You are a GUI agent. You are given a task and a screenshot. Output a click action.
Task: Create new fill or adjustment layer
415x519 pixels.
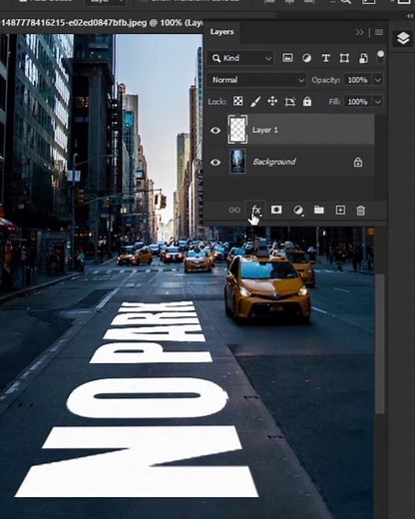(298, 211)
